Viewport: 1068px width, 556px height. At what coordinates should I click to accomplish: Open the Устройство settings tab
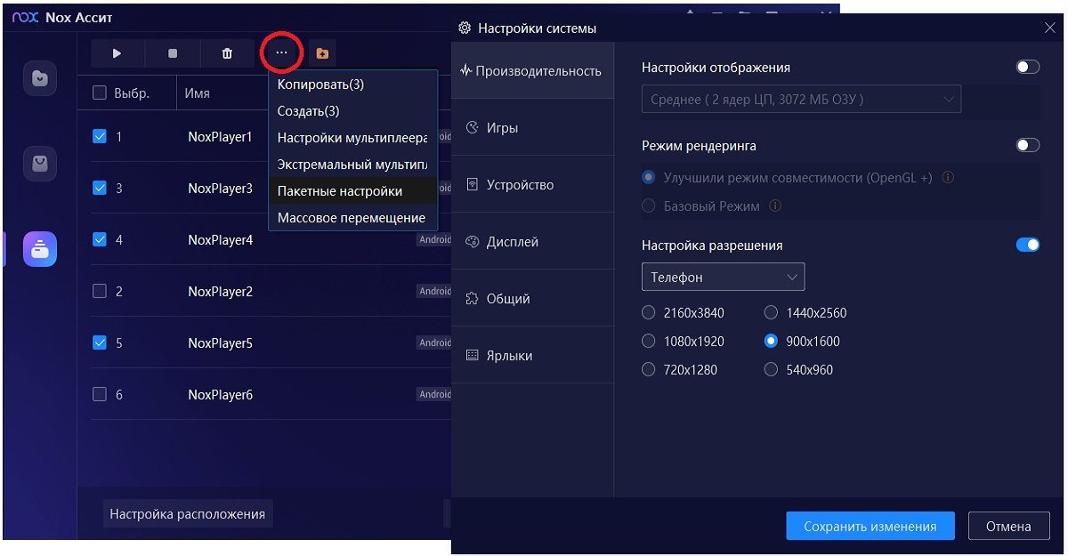click(532, 185)
